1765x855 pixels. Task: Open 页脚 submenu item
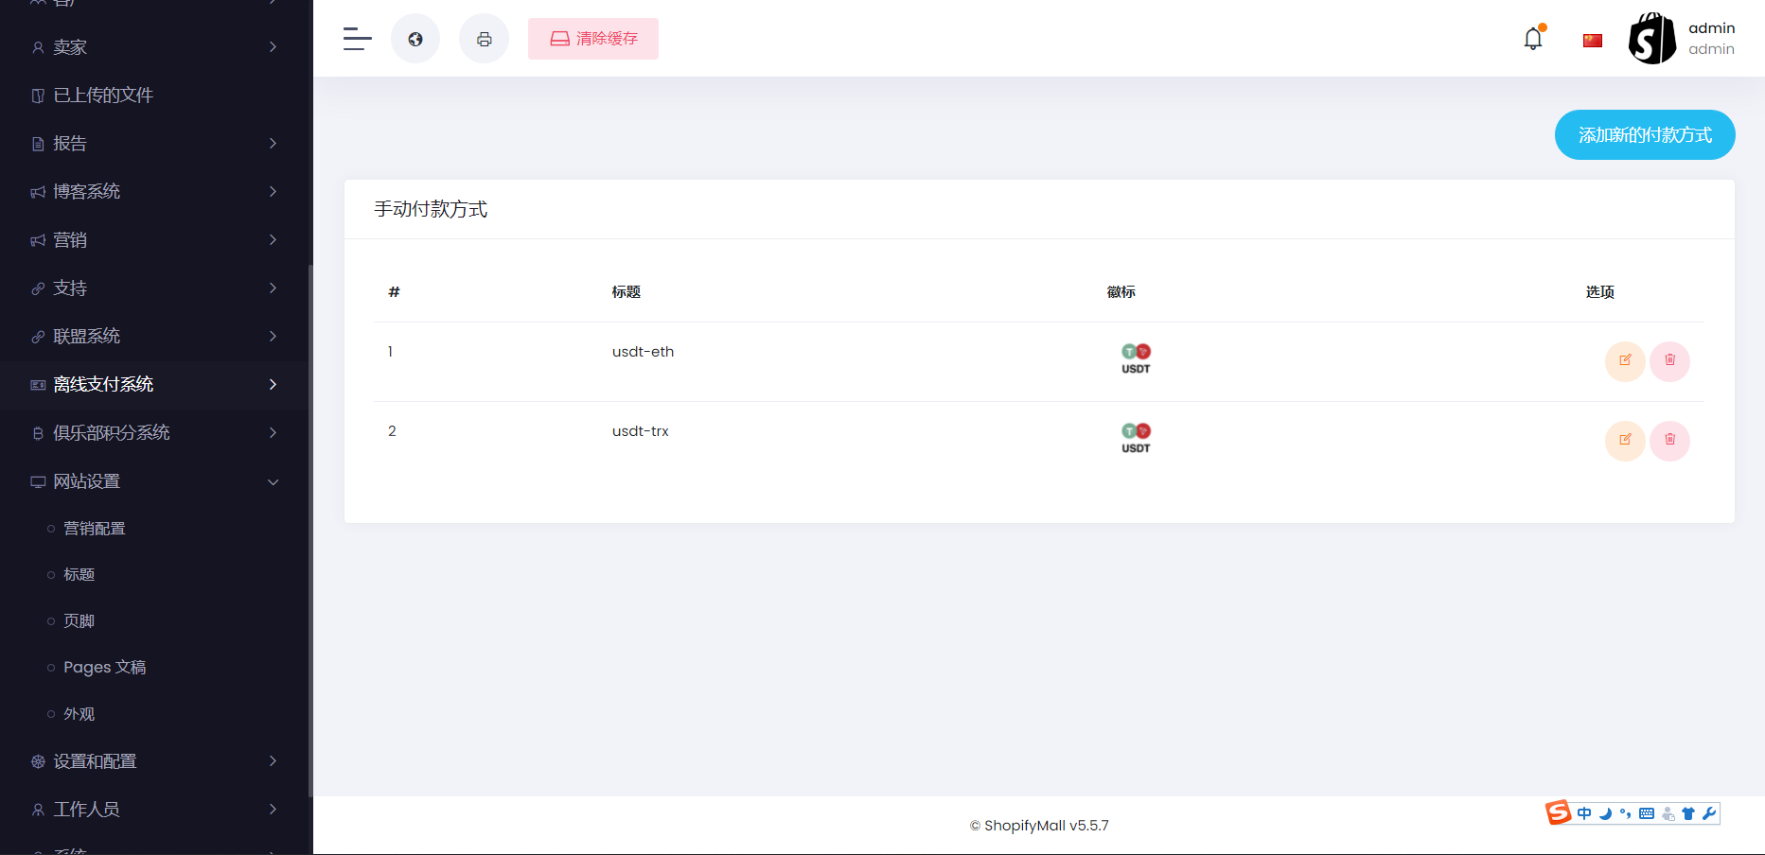coord(79,621)
